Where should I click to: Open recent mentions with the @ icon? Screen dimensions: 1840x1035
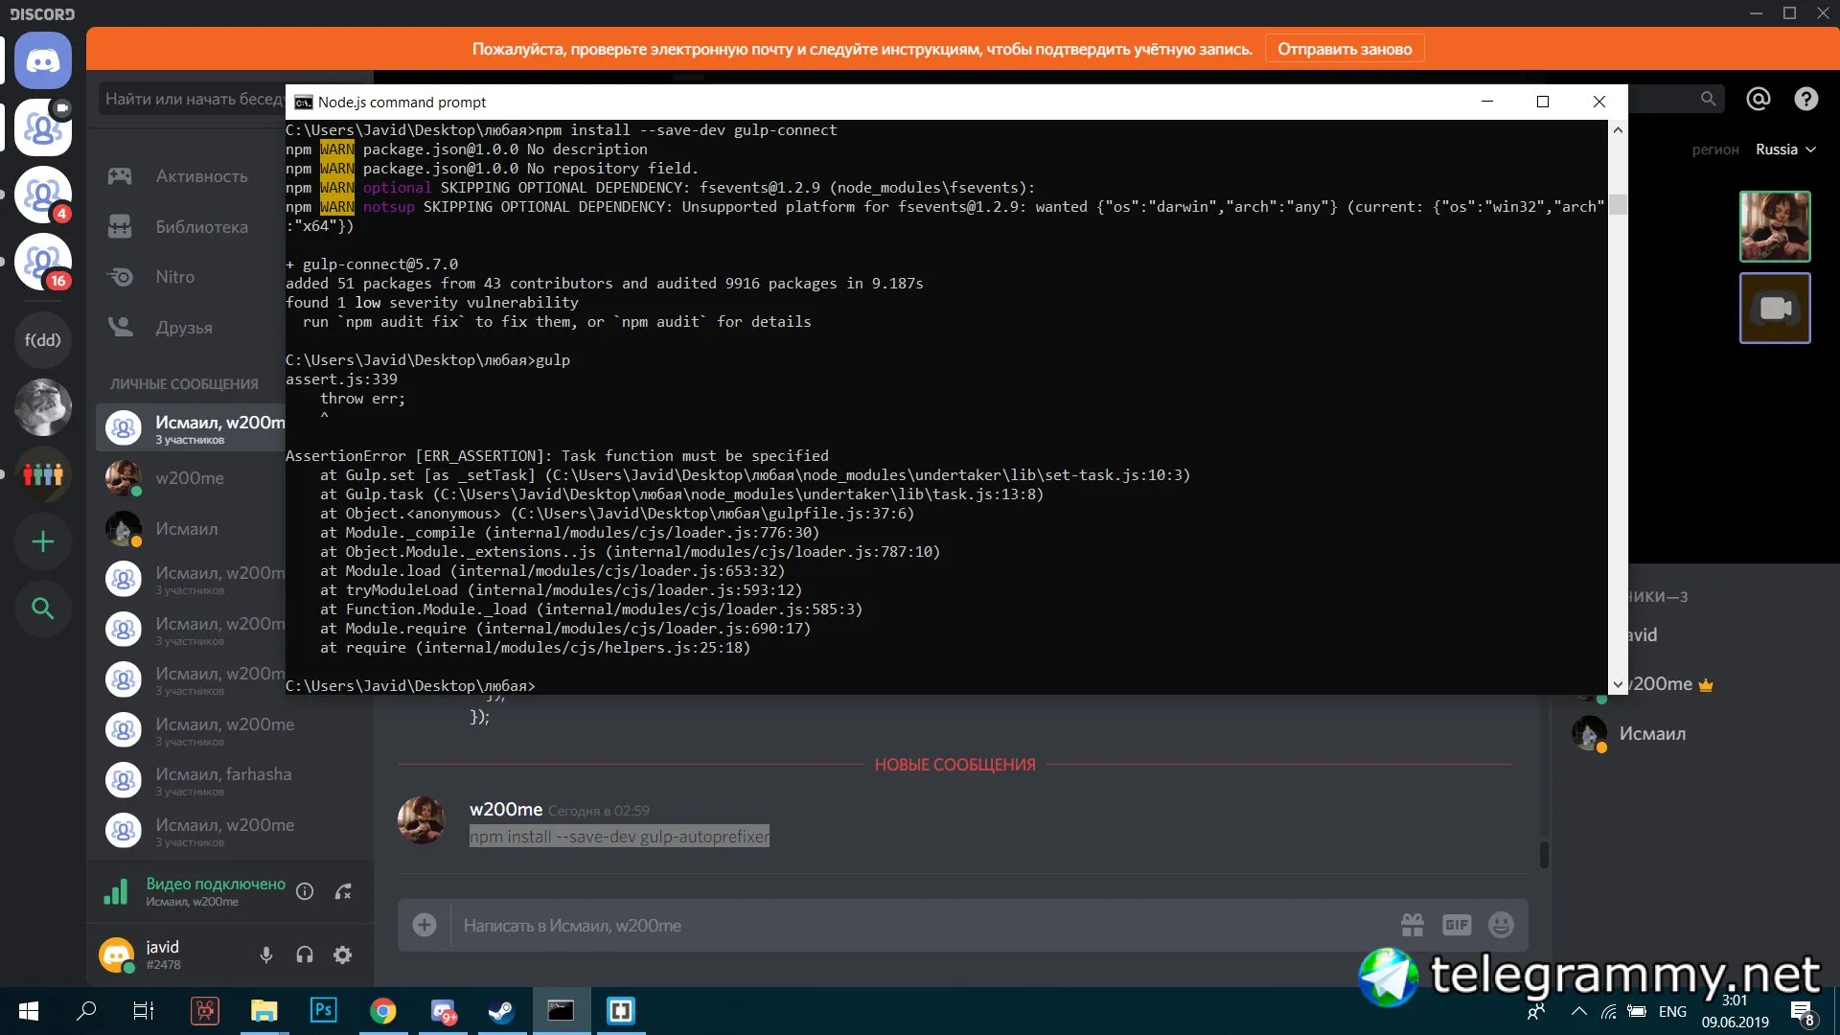[x=1758, y=99]
